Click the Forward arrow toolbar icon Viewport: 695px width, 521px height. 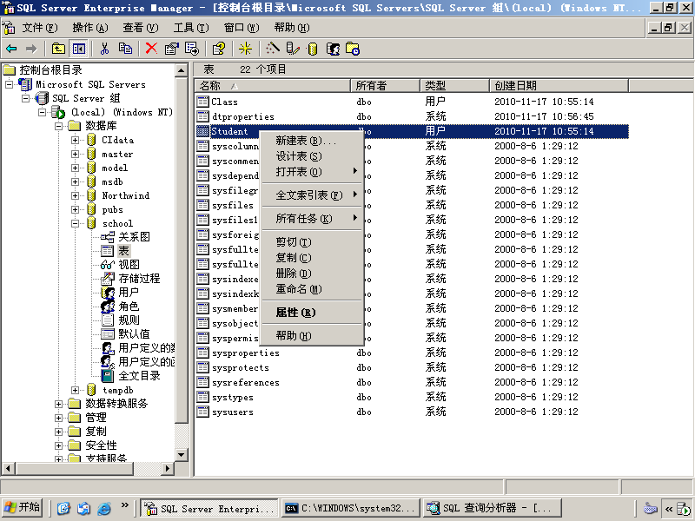(x=31, y=49)
